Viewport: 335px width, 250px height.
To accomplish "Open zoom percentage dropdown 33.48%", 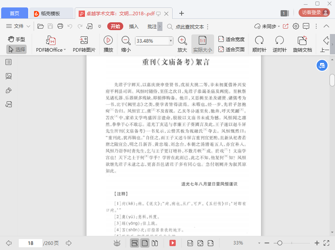I will (171, 41).
